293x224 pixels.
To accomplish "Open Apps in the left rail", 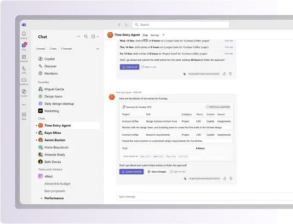I will click(x=23, y=115).
